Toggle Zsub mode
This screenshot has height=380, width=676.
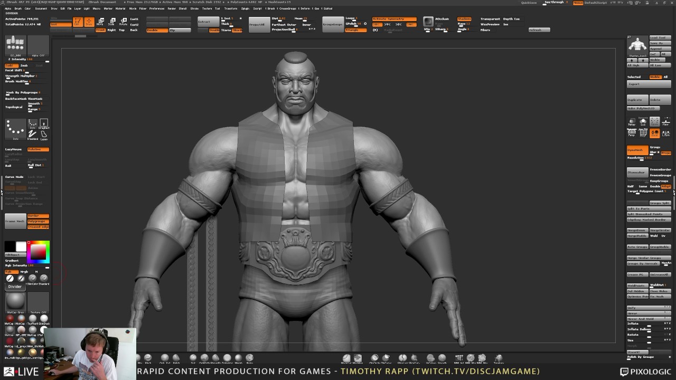pyautogui.click(x=24, y=65)
